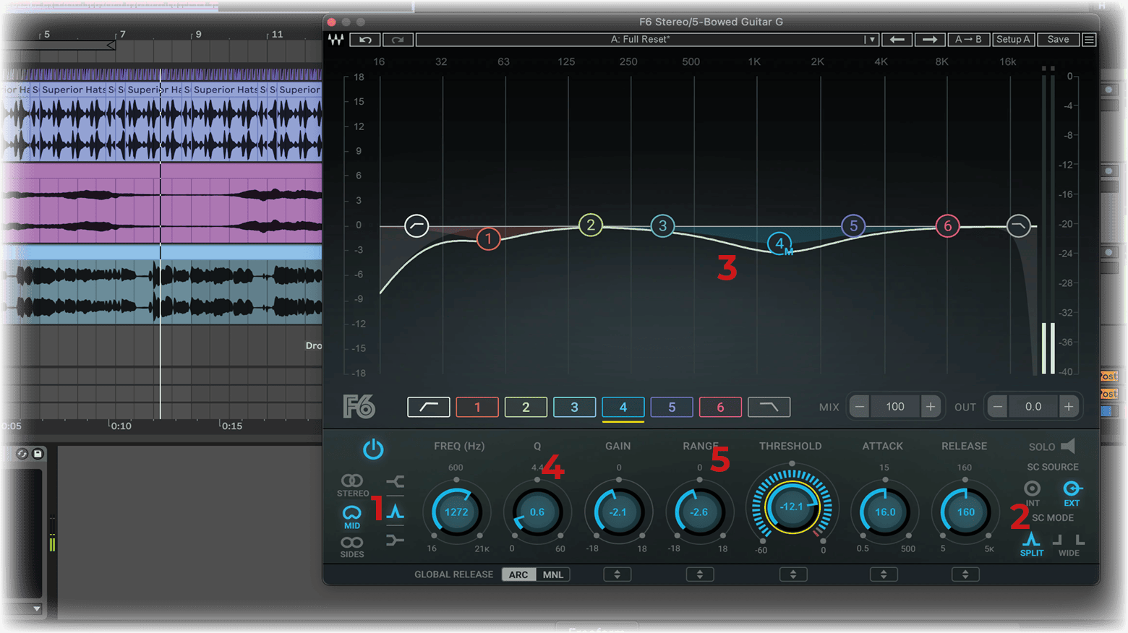Viewport: 1128px width, 633px height.
Task: Choose INT sidechain source
Action: point(1033,494)
